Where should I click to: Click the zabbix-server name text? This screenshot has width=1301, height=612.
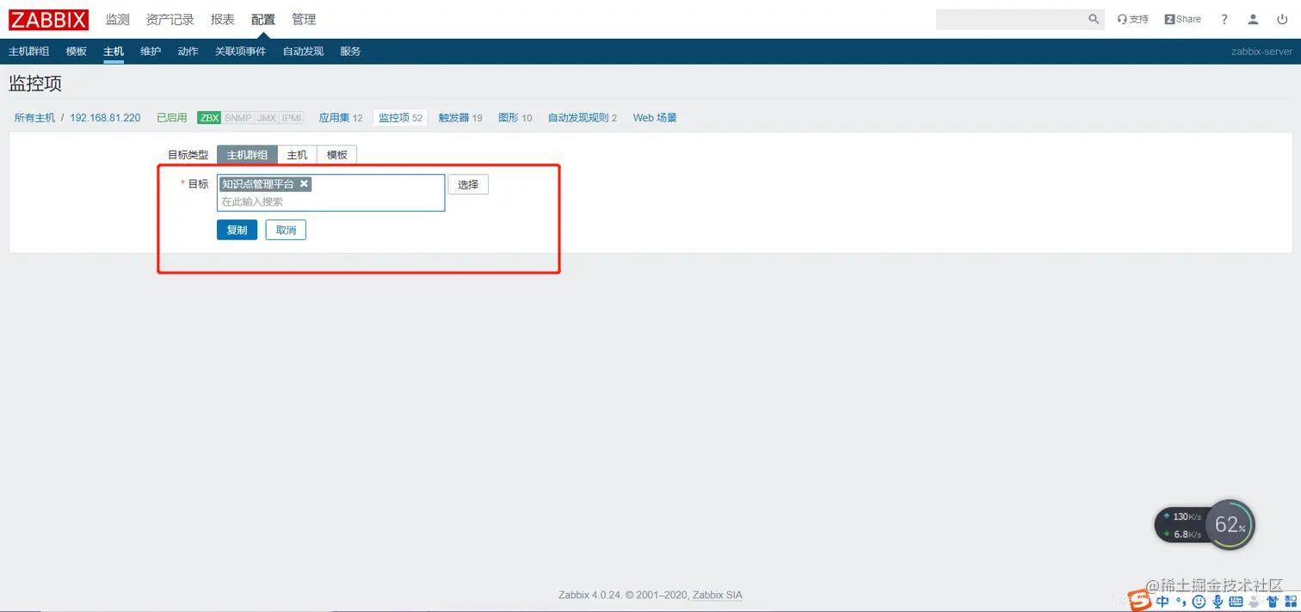(x=1261, y=52)
